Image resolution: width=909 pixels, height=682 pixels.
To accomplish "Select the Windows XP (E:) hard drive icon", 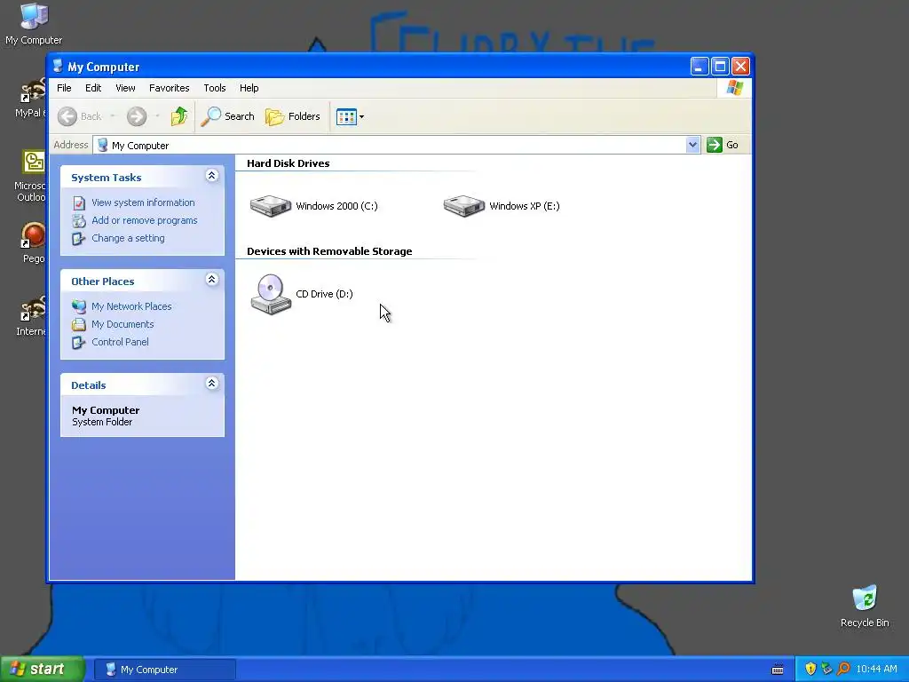I will coord(463,206).
